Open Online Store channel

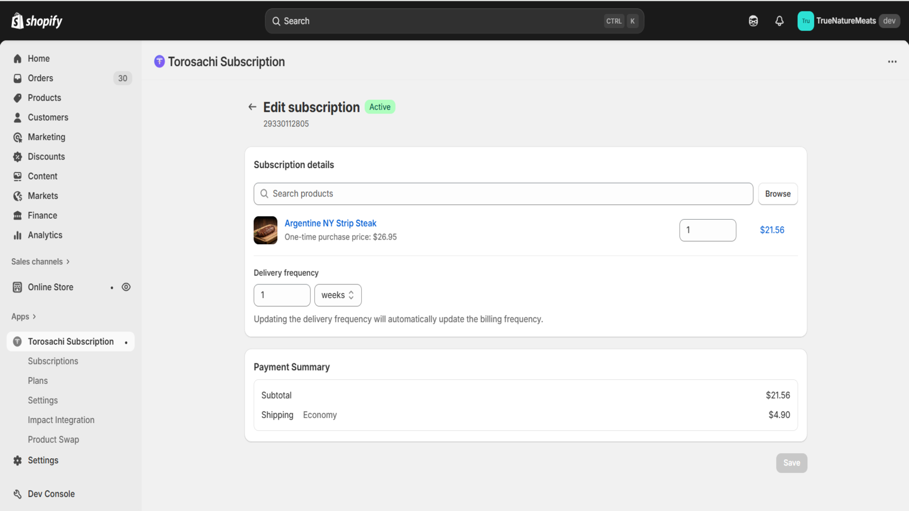pos(51,287)
